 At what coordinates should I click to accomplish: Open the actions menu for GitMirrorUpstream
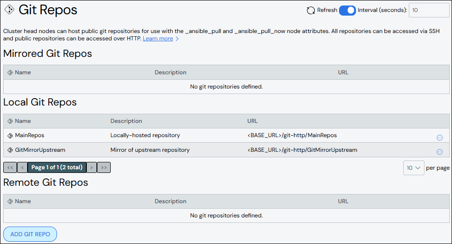coord(440,152)
